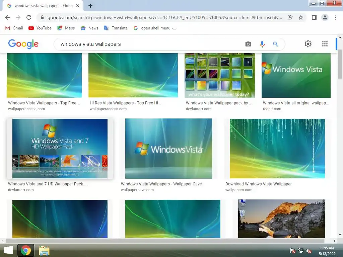View site information via the lock icon
Image resolution: width=343 pixels, height=257 pixels.
point(42,17)
